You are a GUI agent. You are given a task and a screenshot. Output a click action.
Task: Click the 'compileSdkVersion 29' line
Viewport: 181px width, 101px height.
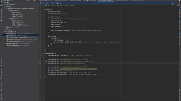56,11
